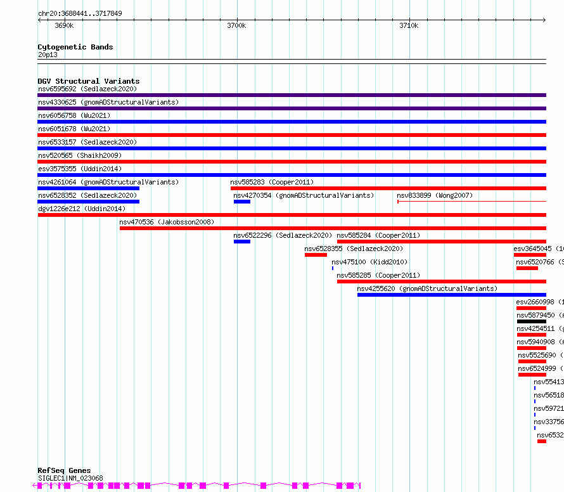The image size is (564, 492).
Task: Click truncated nsv55413 label
Action: (x=549, y=382)
